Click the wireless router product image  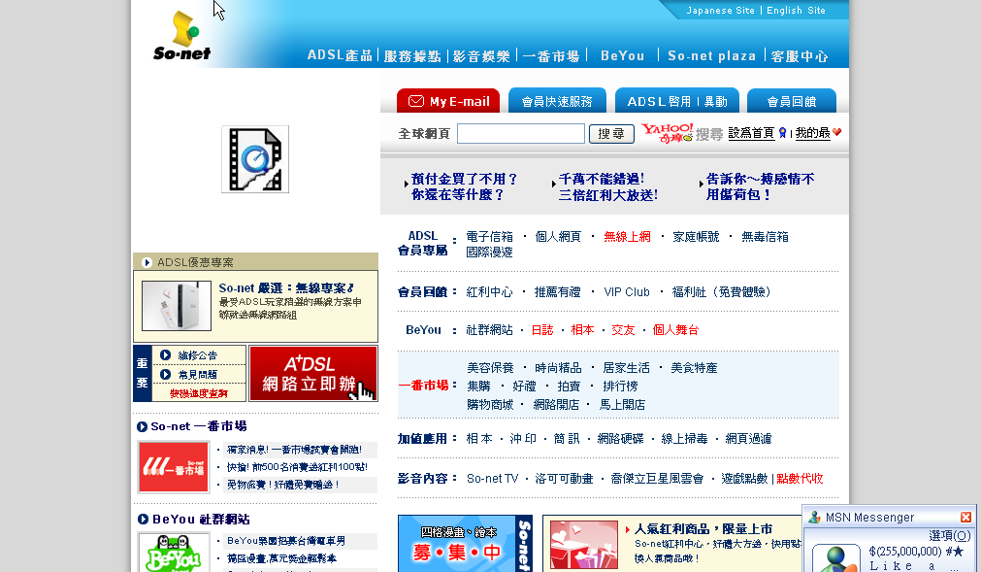tap(177, 305)
